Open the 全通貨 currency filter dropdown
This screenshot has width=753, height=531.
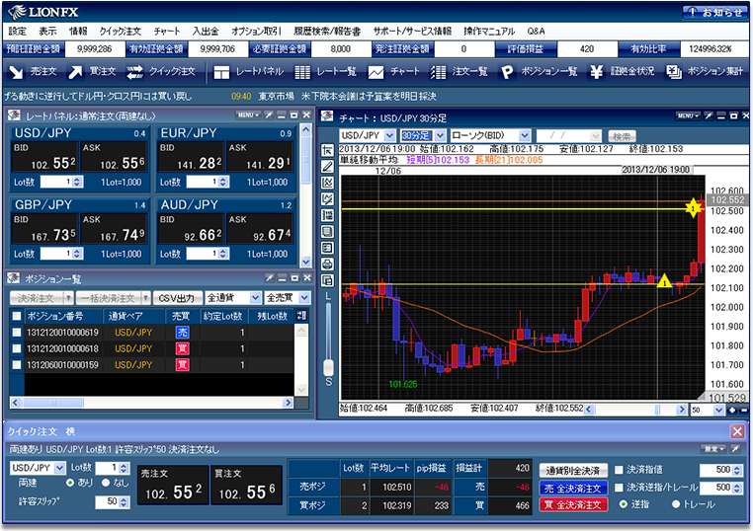pyautogui.click(x=256, y=298)
